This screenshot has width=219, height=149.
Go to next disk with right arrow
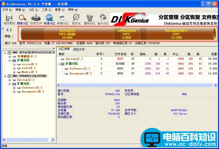(x=11, y=30)
